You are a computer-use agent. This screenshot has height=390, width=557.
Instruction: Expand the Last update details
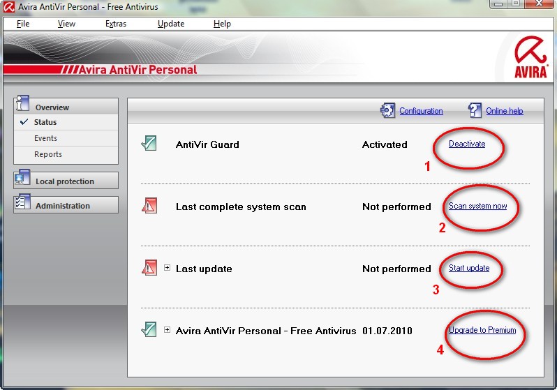pyautogui.click(x=167, y=268)
